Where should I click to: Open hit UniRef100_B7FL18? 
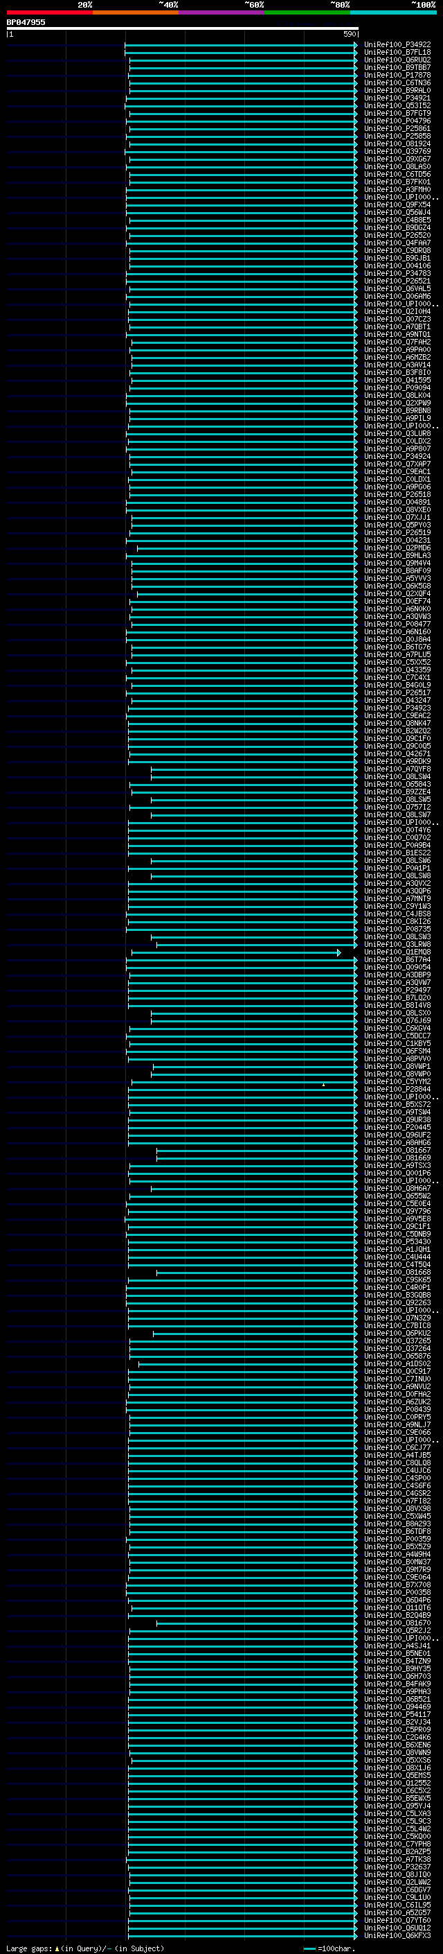[x=397, y=53]
